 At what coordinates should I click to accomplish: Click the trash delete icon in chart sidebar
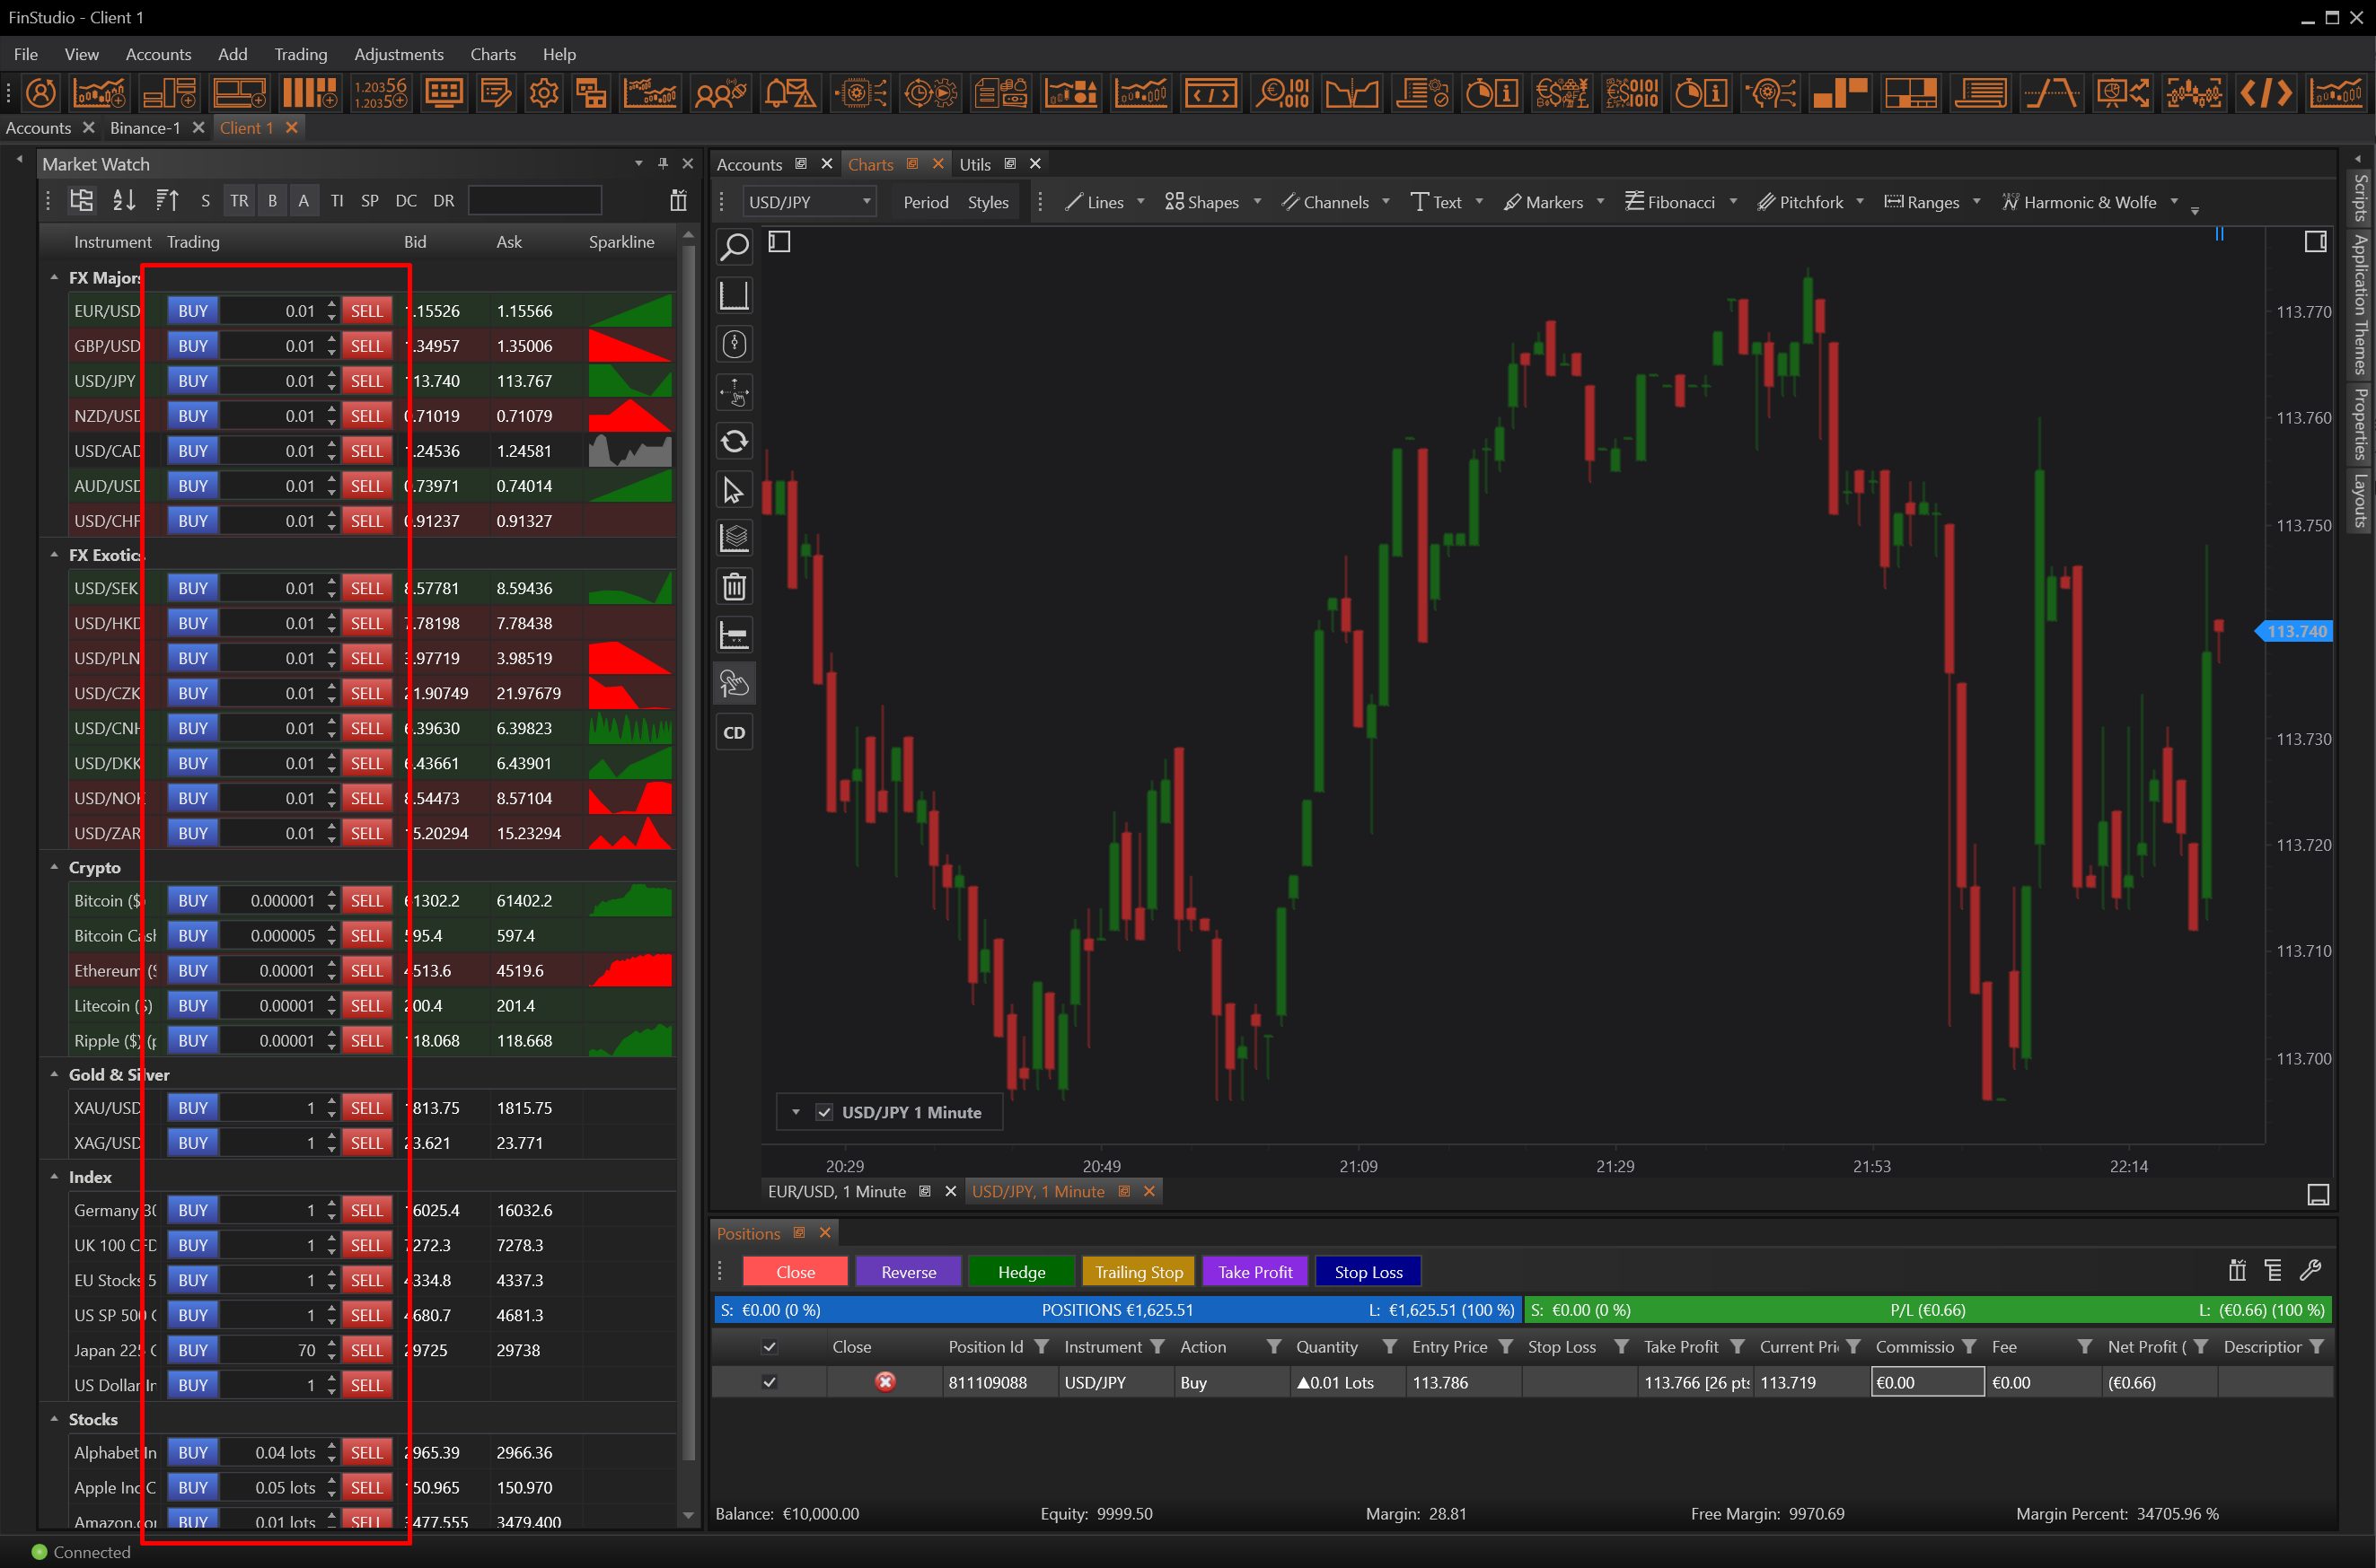(735, 587)
